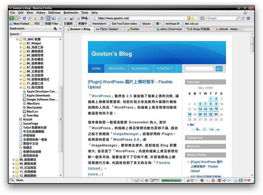Toggle the second sidebar panel button
This screenshot has width=263, height=195.
(54, 18)
